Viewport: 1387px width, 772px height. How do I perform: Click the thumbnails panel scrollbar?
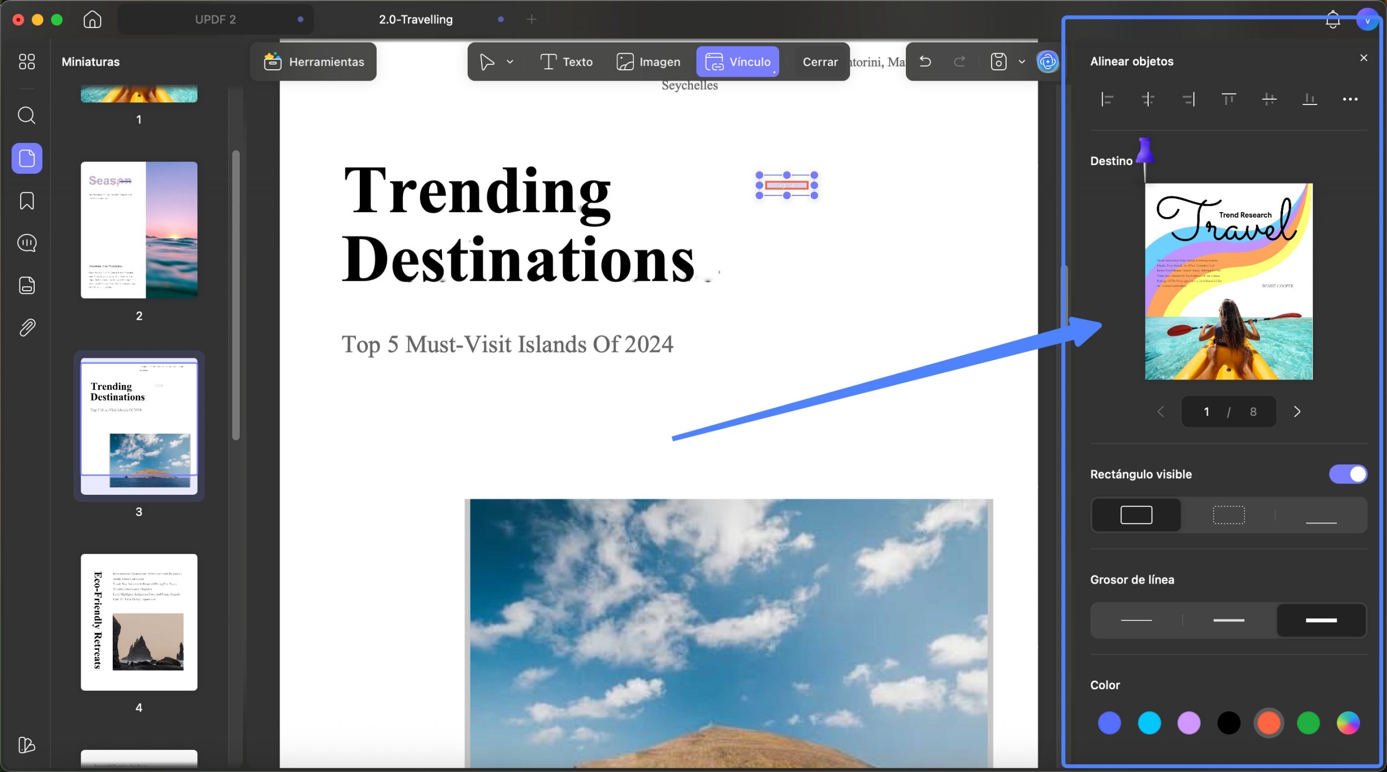(236, 295)
